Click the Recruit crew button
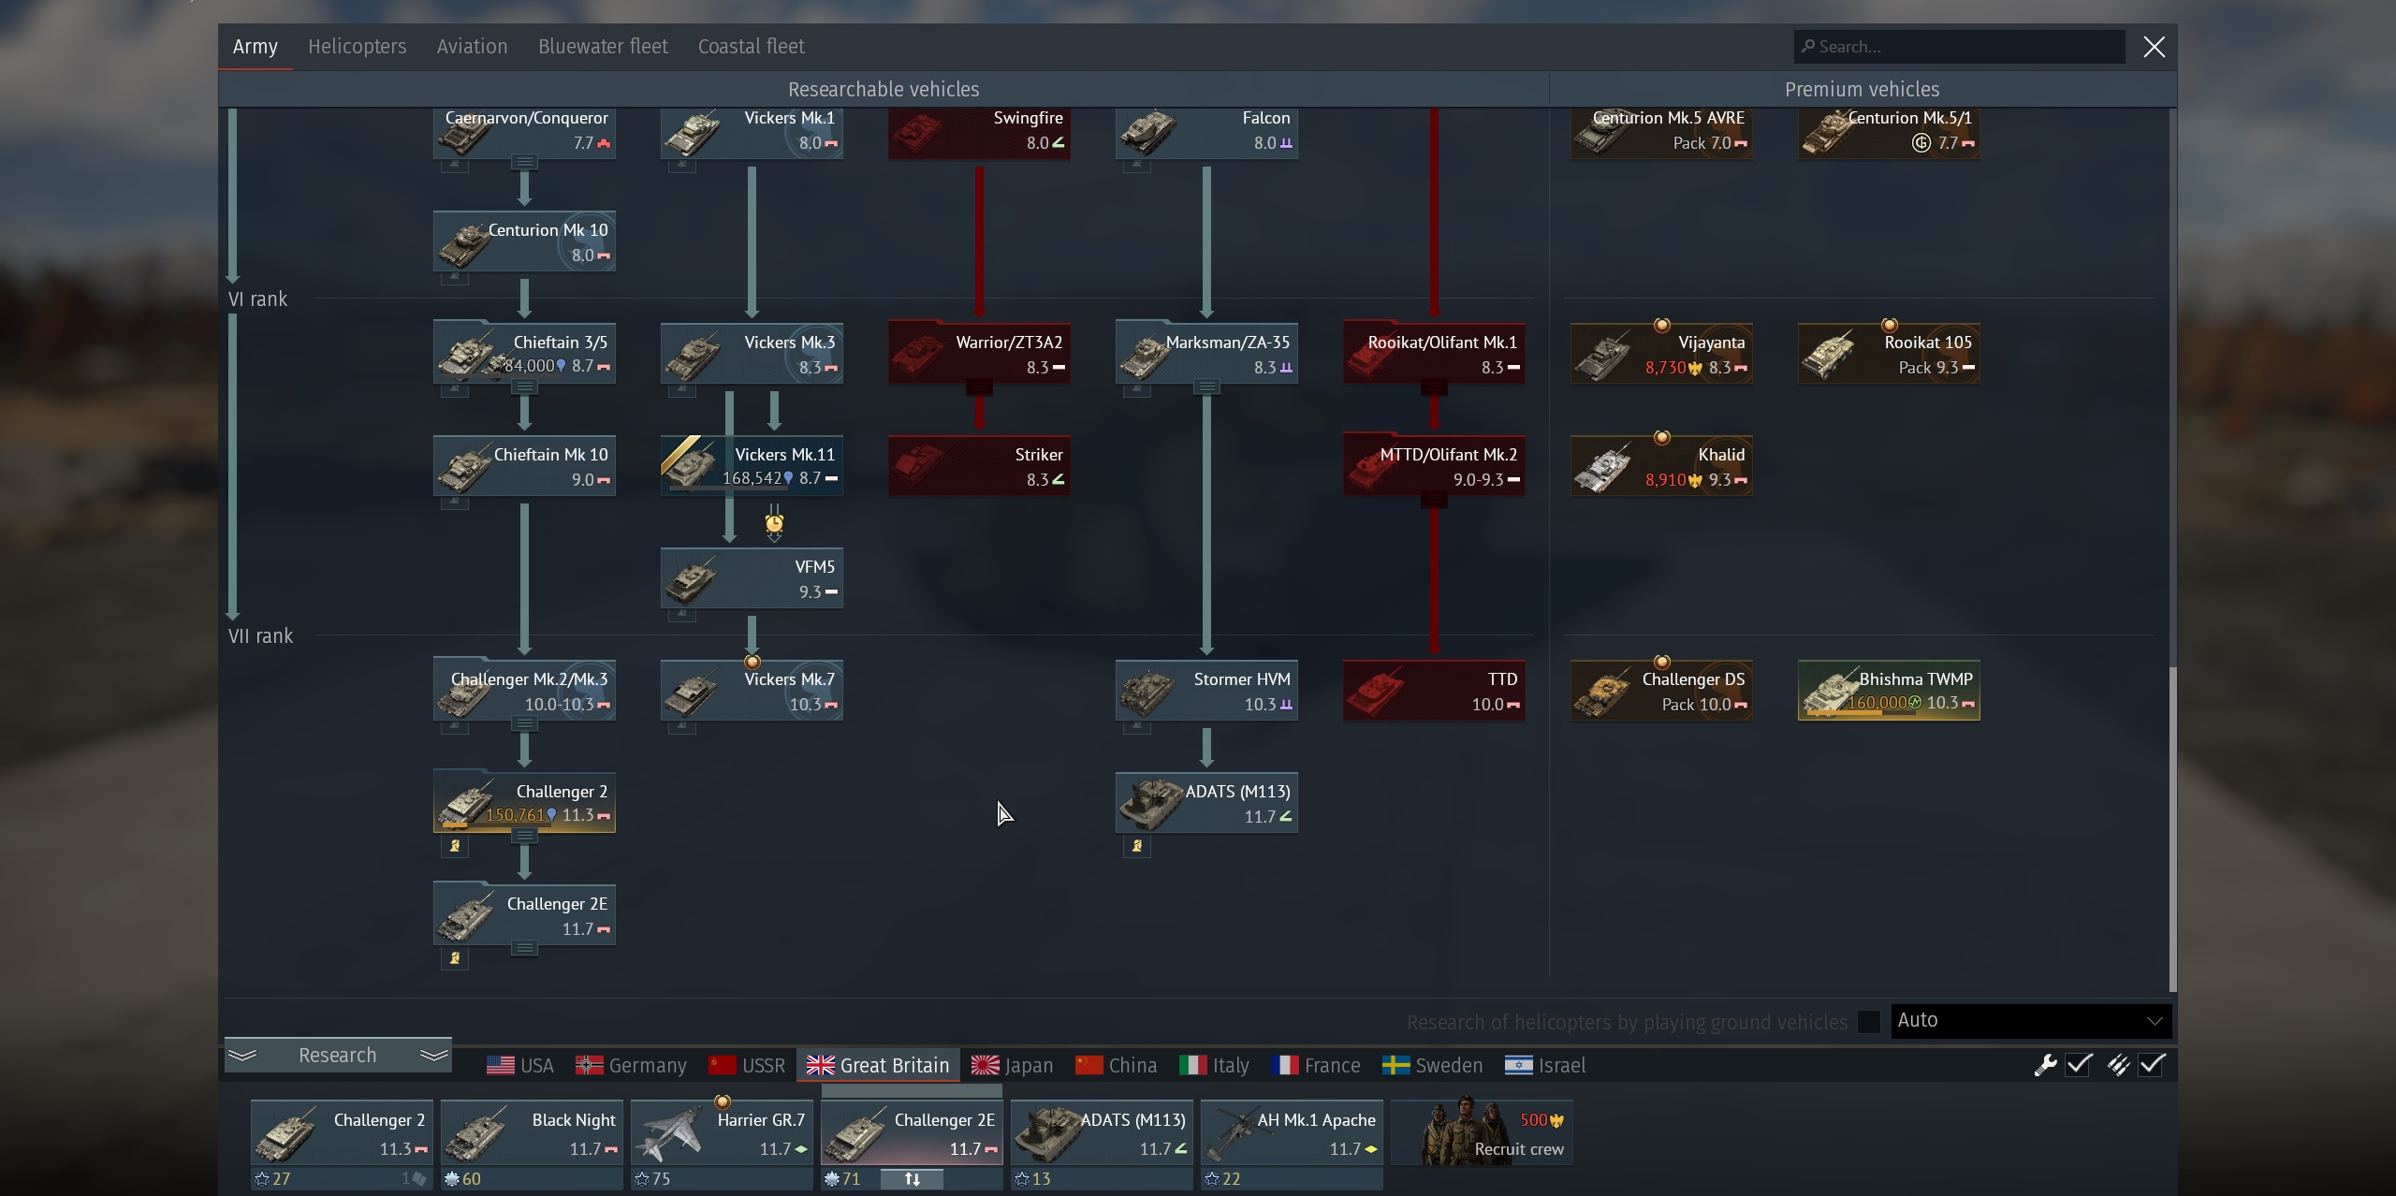 (x=1482, y=1132)
